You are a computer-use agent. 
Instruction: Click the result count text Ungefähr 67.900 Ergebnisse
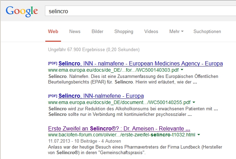pos(94,49)
